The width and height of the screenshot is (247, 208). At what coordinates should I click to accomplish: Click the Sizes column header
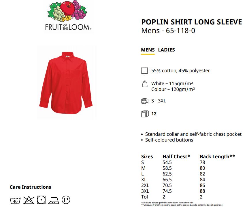click(147, 157)
